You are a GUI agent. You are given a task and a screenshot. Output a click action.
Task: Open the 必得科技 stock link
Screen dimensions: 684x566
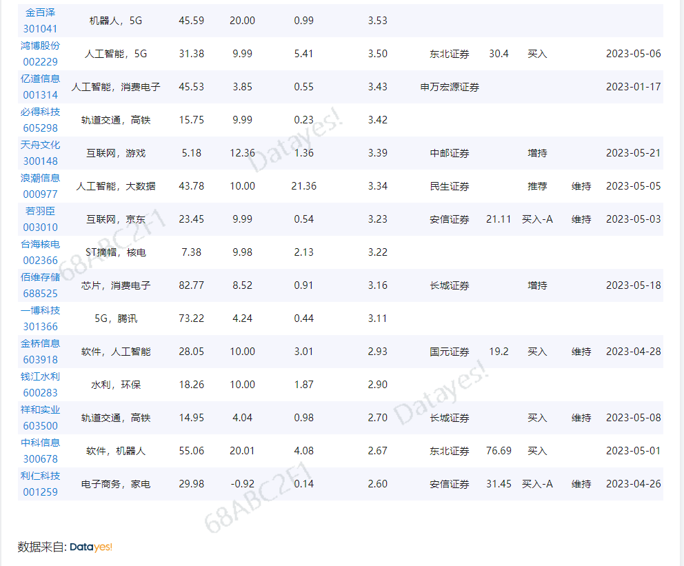(x=40, y=112)
